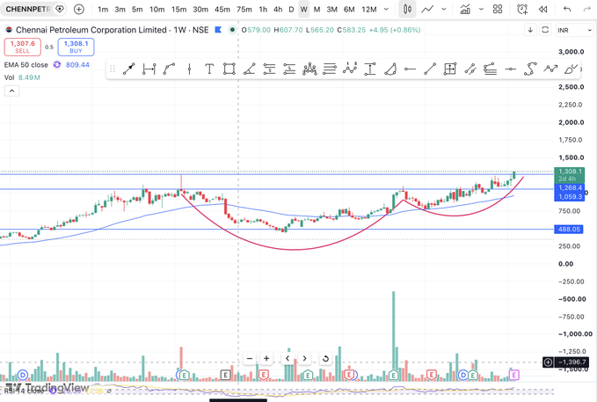This screenshot has height=402, width=597.
Task: Step chart right with the right chevron
Action: point(304,358)
